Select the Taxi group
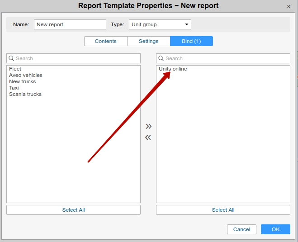 pos(14,88)
